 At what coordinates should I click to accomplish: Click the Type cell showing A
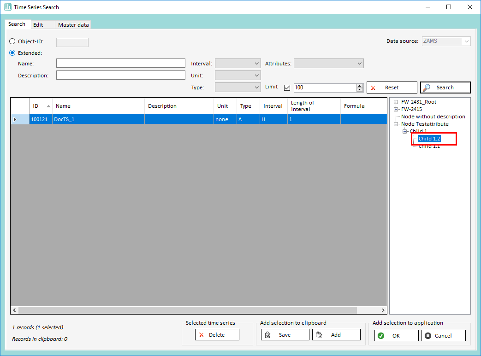pyautogui.click(x=249, y=119)
